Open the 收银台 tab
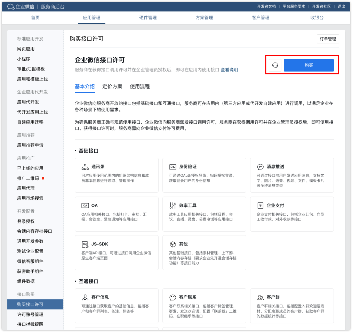 [317, 18]
